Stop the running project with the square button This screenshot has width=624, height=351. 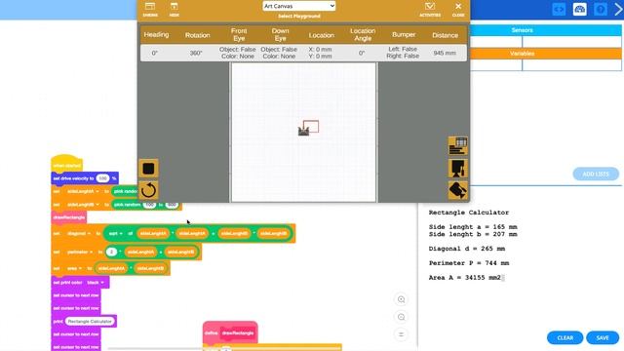point(148,169)
